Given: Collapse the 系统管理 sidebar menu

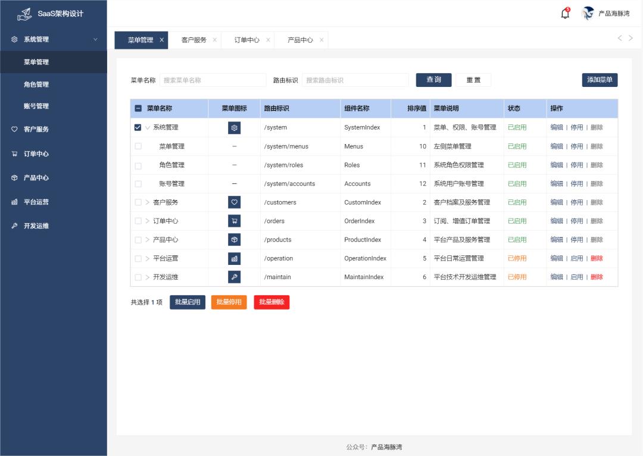Looking at the screenshot, I should click(x=95, y=39).
